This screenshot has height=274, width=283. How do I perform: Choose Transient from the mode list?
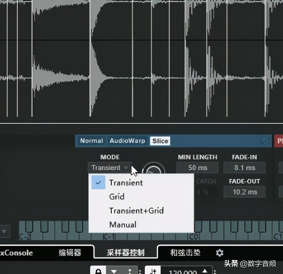pyautogui.click(x=141, y=183)
